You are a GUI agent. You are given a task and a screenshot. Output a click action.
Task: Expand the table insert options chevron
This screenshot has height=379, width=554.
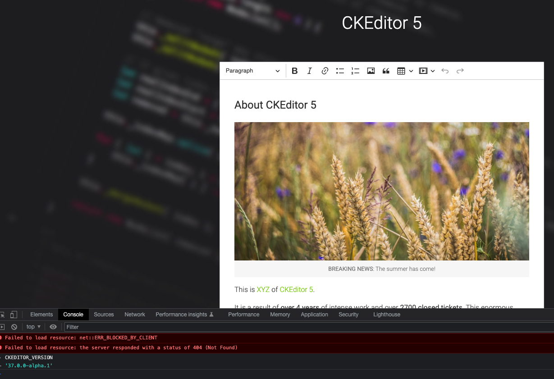pyautogui.click(x=411, y=71)
